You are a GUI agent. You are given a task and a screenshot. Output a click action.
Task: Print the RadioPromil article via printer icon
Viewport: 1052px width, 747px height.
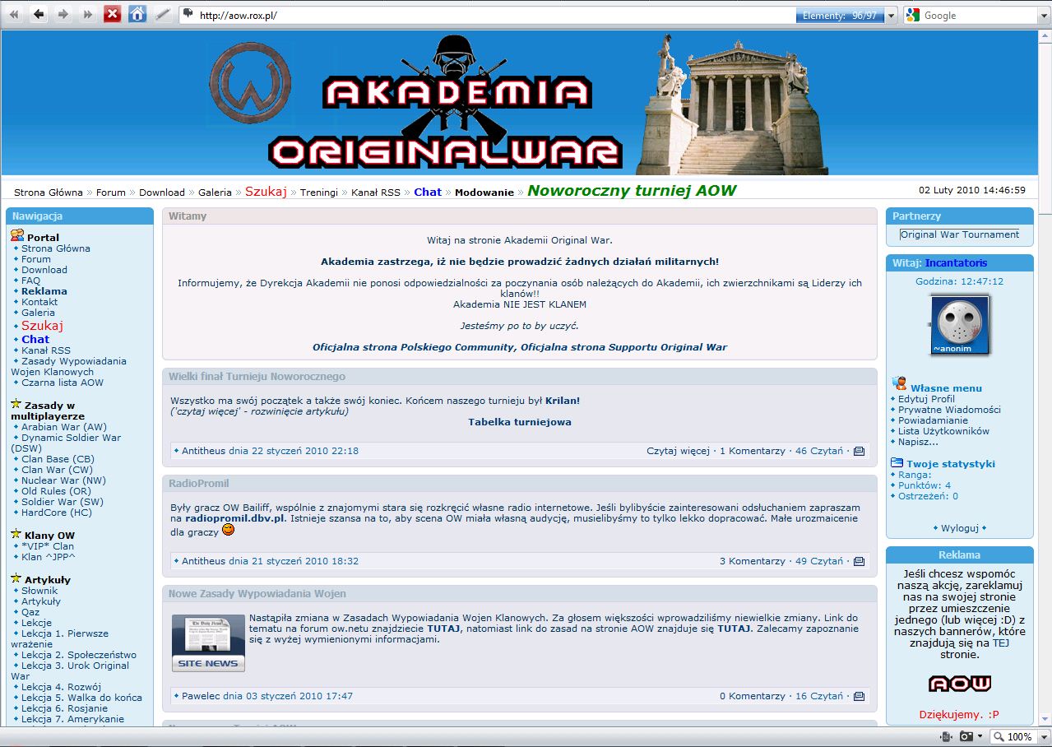click(859, 561)
